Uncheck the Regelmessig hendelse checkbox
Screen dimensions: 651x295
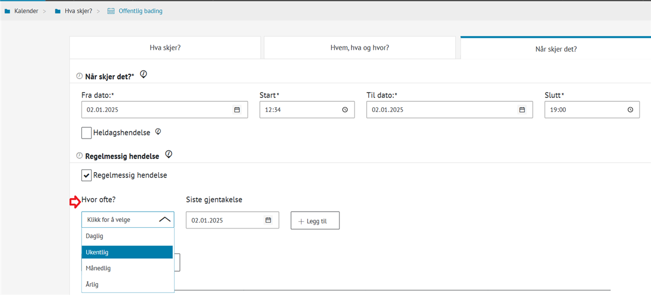pos(86,175)
